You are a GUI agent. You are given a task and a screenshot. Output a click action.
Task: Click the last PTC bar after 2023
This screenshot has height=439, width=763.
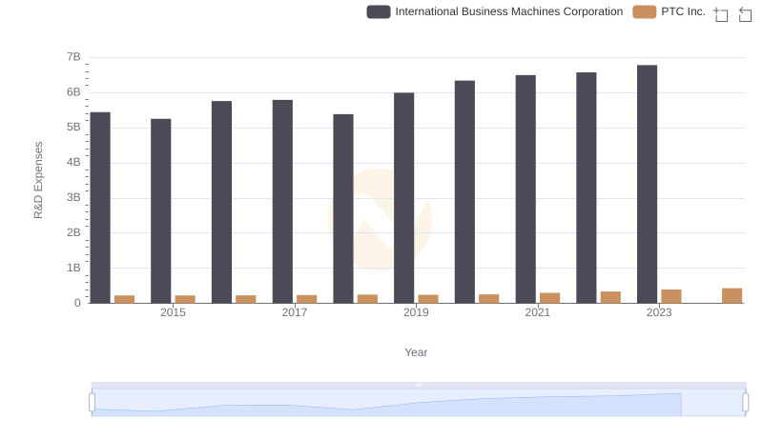point(732,295)
